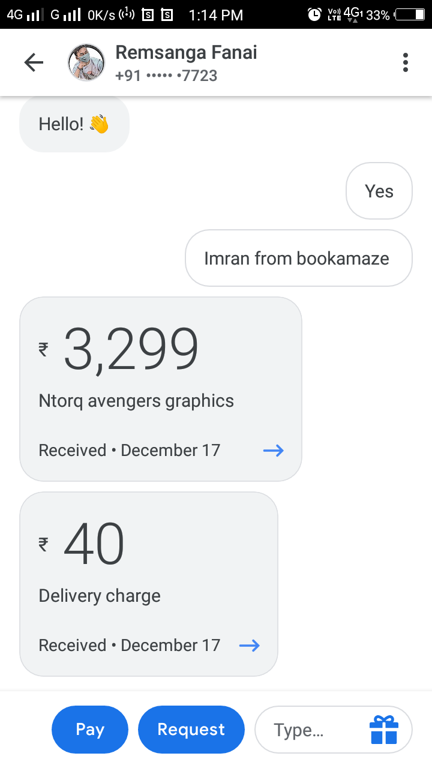
Task: Tap the masked phone number ending 7723
Action: tap(166, 76)
